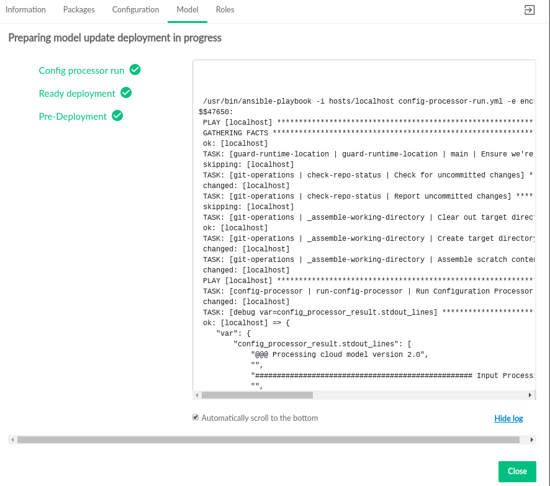Open the Roles tab
The width and height of the screenshot is (550, 486).
225,10
